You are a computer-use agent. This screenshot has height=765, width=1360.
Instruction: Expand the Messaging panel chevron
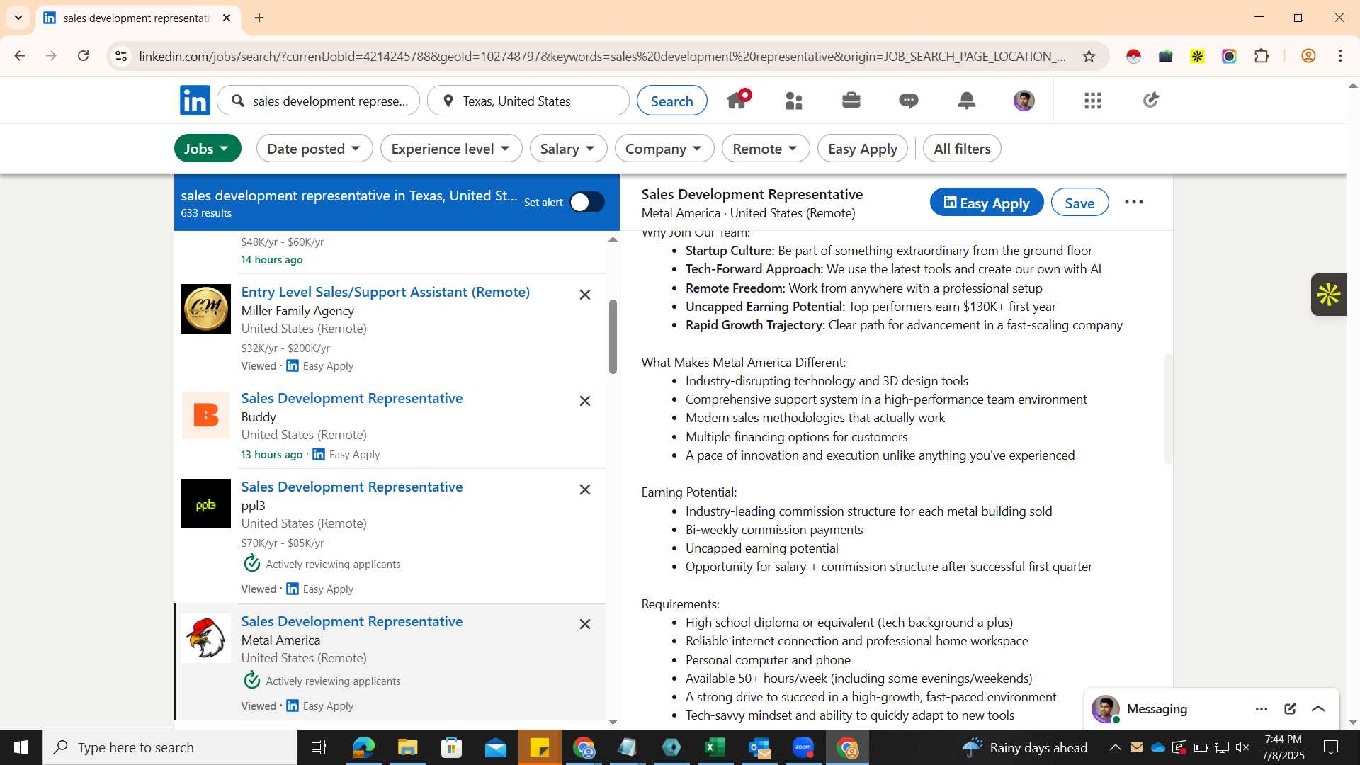1318,709
